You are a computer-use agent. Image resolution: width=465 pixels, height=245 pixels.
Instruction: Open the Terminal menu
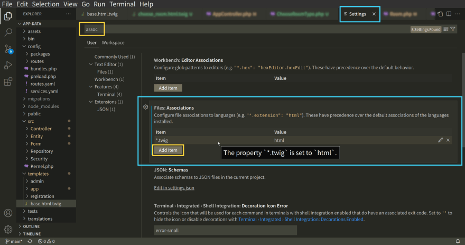(123, 4)
